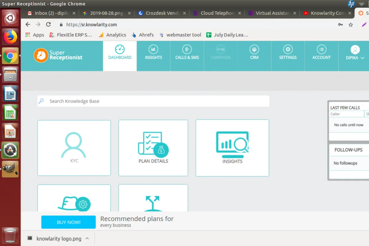
Task: Open the KYC card
Action: (74, 148)
